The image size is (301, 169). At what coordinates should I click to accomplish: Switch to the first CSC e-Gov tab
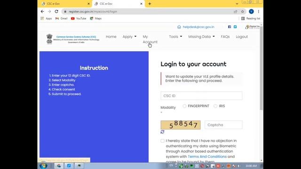coord(65,4)
